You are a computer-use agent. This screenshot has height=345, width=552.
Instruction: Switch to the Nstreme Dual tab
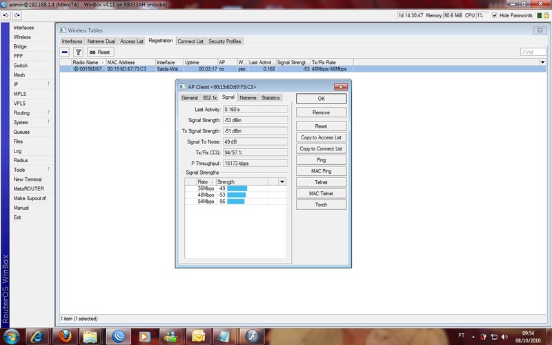(101, 41)
